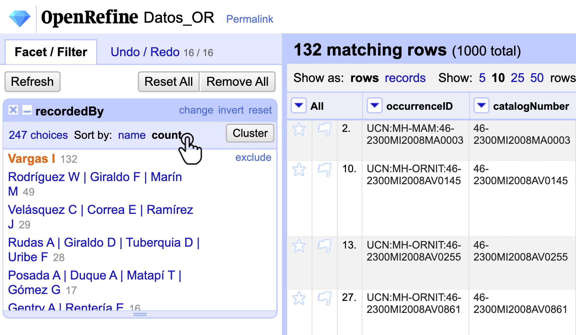Click catalogNumber cell 46-2300MI2008MA0003
Viewport: 576px width, 335px height.
click(522, 134)
